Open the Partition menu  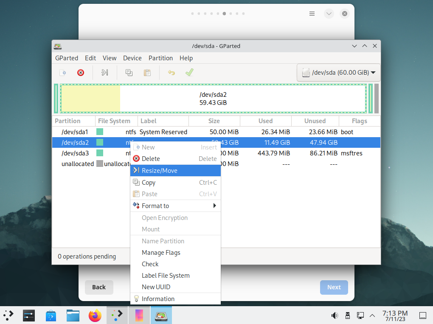coord(160,58)
